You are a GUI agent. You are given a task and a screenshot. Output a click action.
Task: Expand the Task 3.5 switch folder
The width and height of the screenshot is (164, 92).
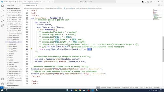coord(13,67)
